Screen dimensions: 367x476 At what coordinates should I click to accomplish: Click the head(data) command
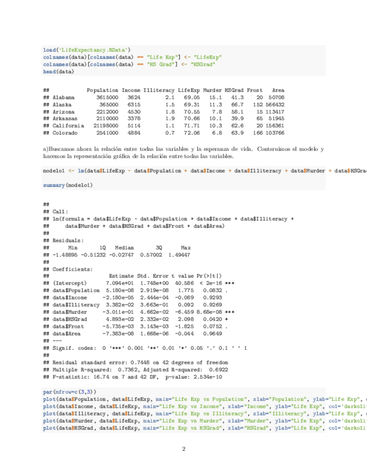(58, 72)
